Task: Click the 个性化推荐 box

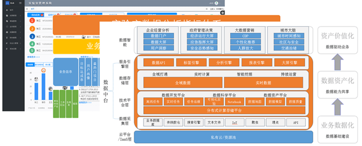Action: pos(245,42)
